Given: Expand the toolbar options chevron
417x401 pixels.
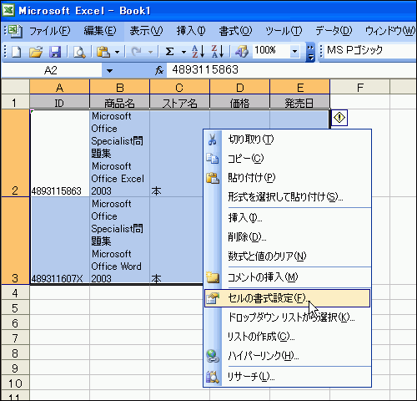Looking at the screenshot, I should tap(310, 52).
